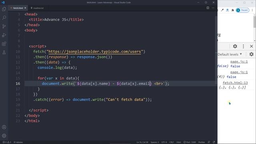Click the tabnine status bar item

[x=18, y=142]
